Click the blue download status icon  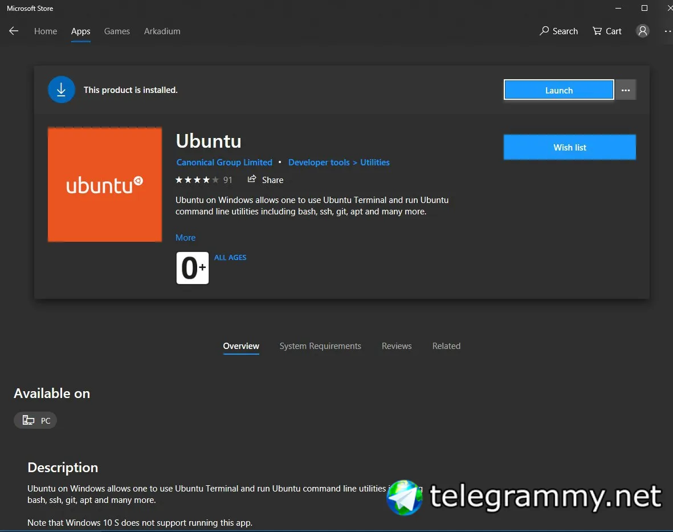click(x=62, y=90)
